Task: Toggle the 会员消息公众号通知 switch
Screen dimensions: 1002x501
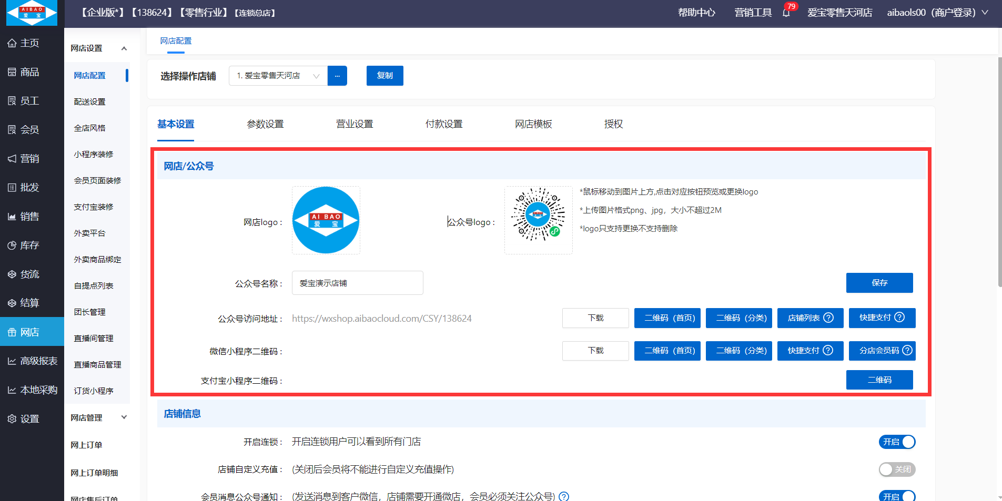Action: [897, 496]
